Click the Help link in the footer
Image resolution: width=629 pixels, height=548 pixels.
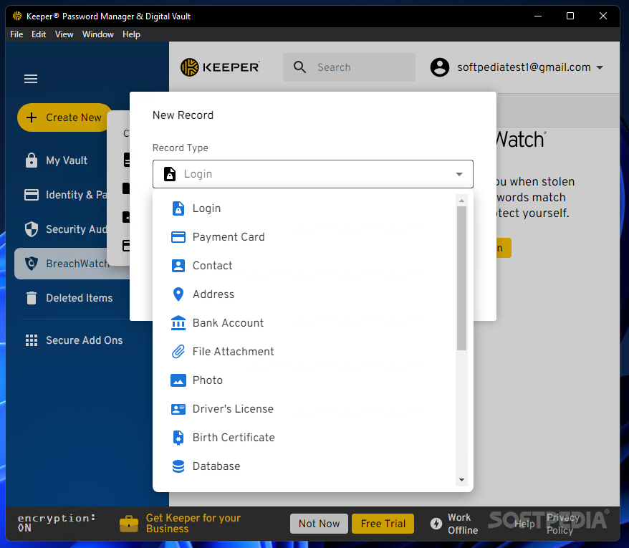pos(524,524)
